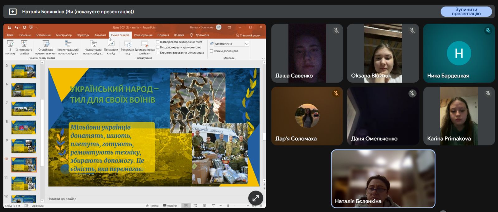Save the presentation with the floppy disk icon
This screenshot has height=212, width=498.
[x=10, y=27]
